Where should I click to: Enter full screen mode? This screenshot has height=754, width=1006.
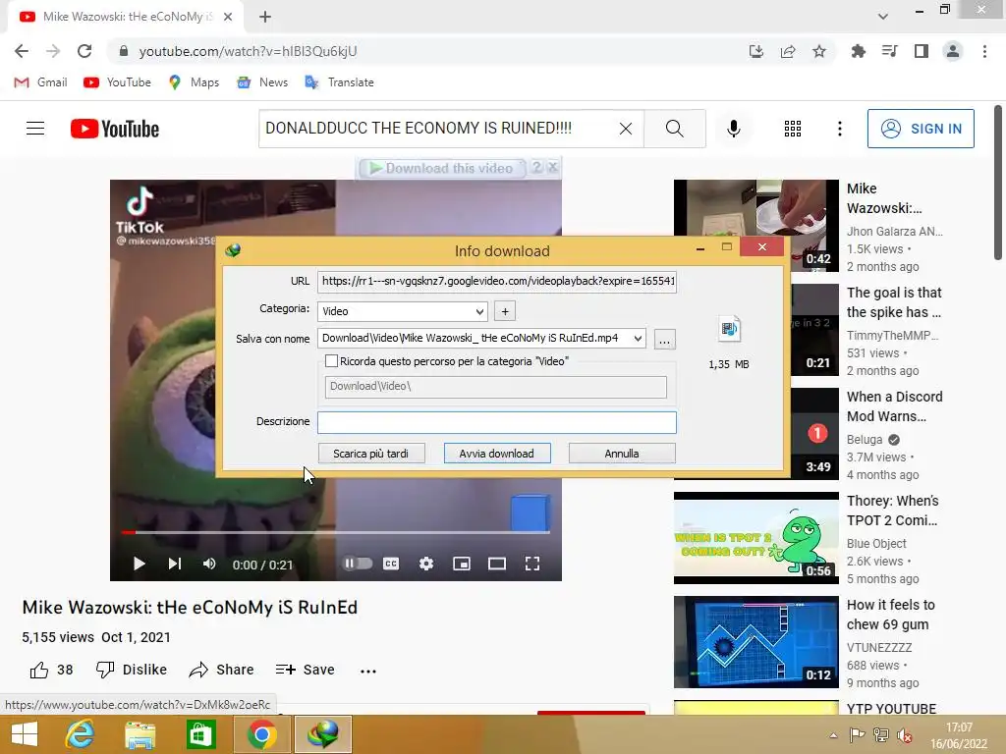[531, 564]
